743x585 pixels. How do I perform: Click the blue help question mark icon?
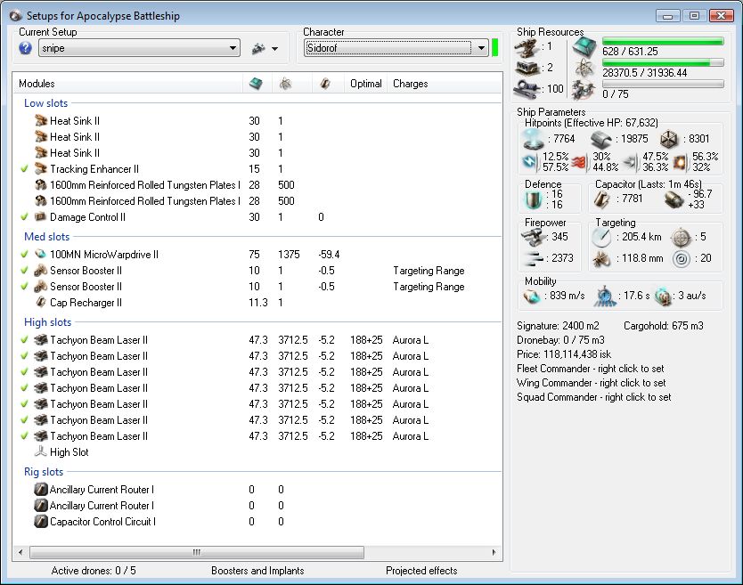coord(26,48)
